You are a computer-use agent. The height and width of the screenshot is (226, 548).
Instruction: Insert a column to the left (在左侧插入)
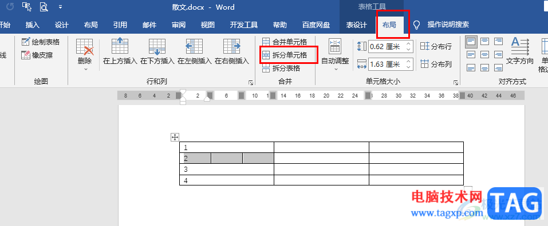194,51
